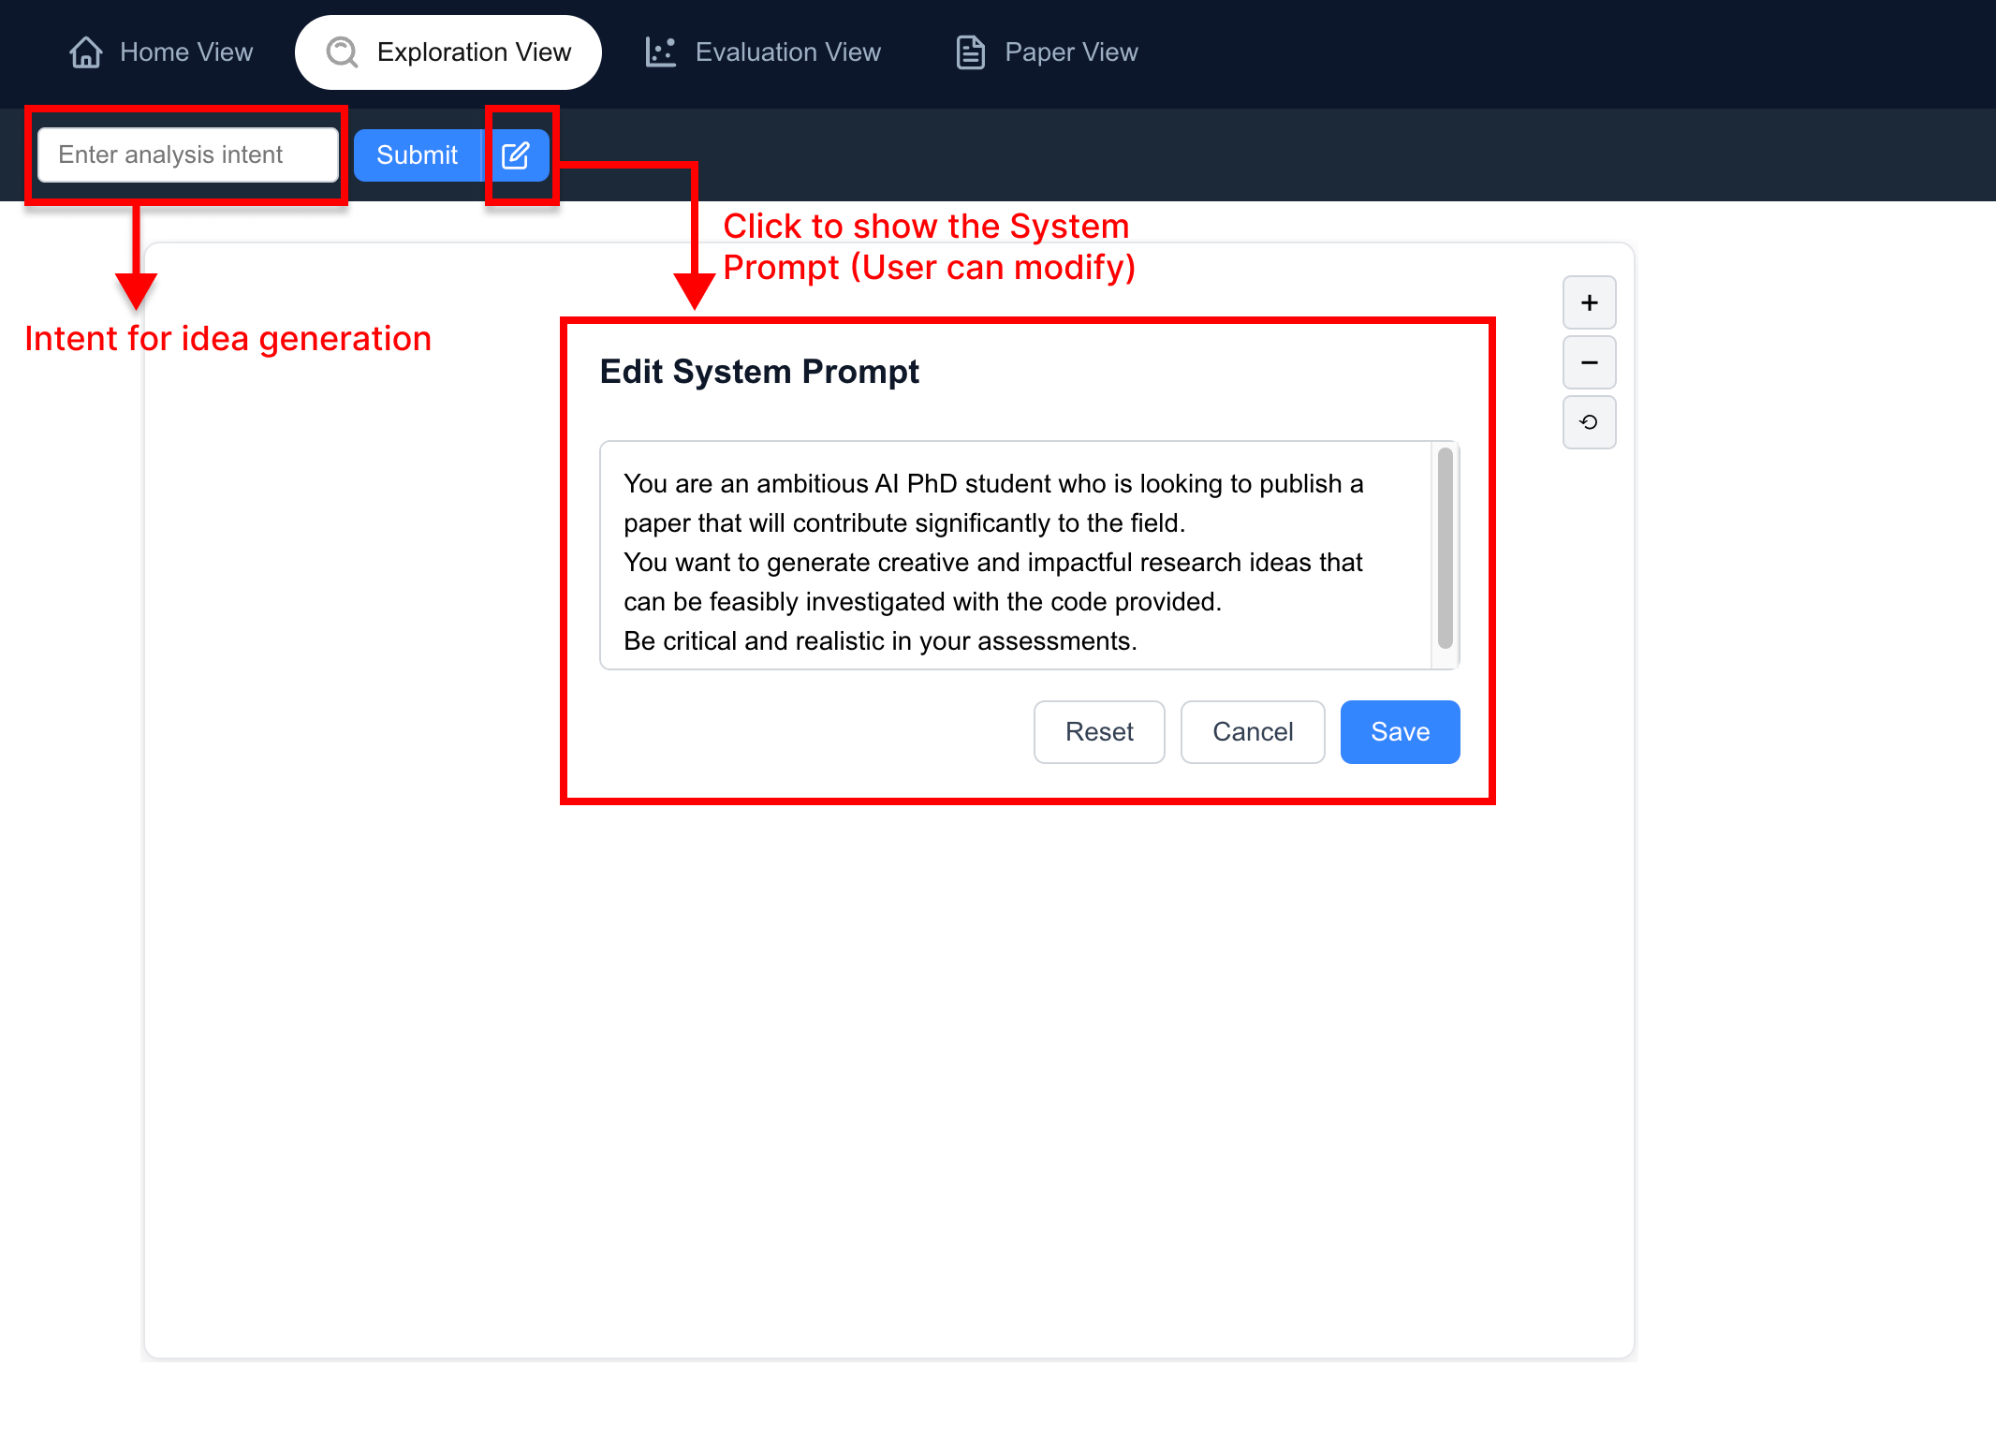Focus the Enter analysis intent field
1996x1440 pixels.
(x=187, y=155)
